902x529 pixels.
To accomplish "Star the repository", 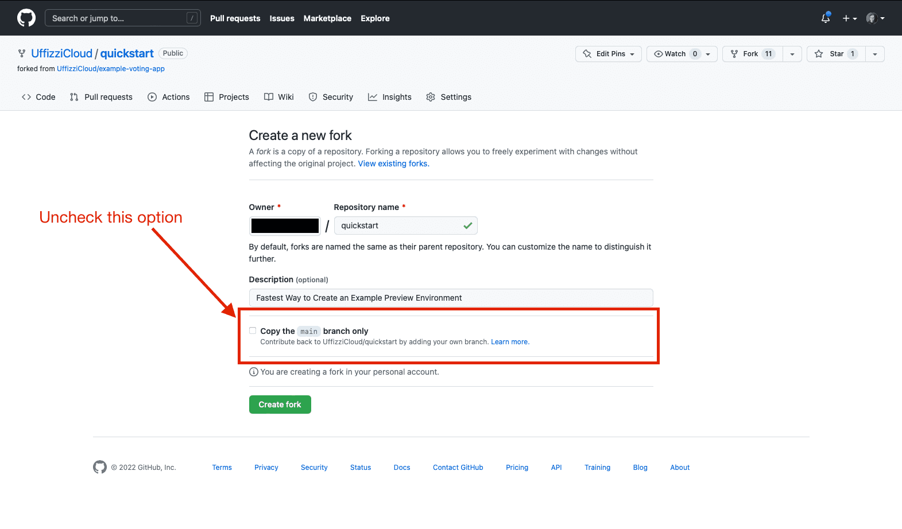I will [x=836, y=54].
